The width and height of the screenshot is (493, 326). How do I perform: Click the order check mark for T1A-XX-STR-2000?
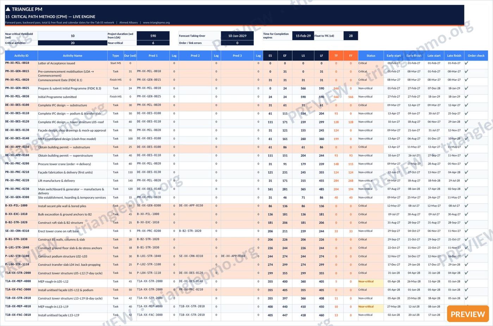point(466,273)
